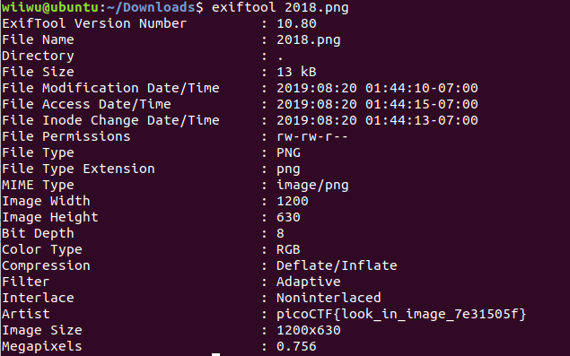Click the File Inode Change Date/Time value
Screen dimensions: 570x356
coord(377,120)
